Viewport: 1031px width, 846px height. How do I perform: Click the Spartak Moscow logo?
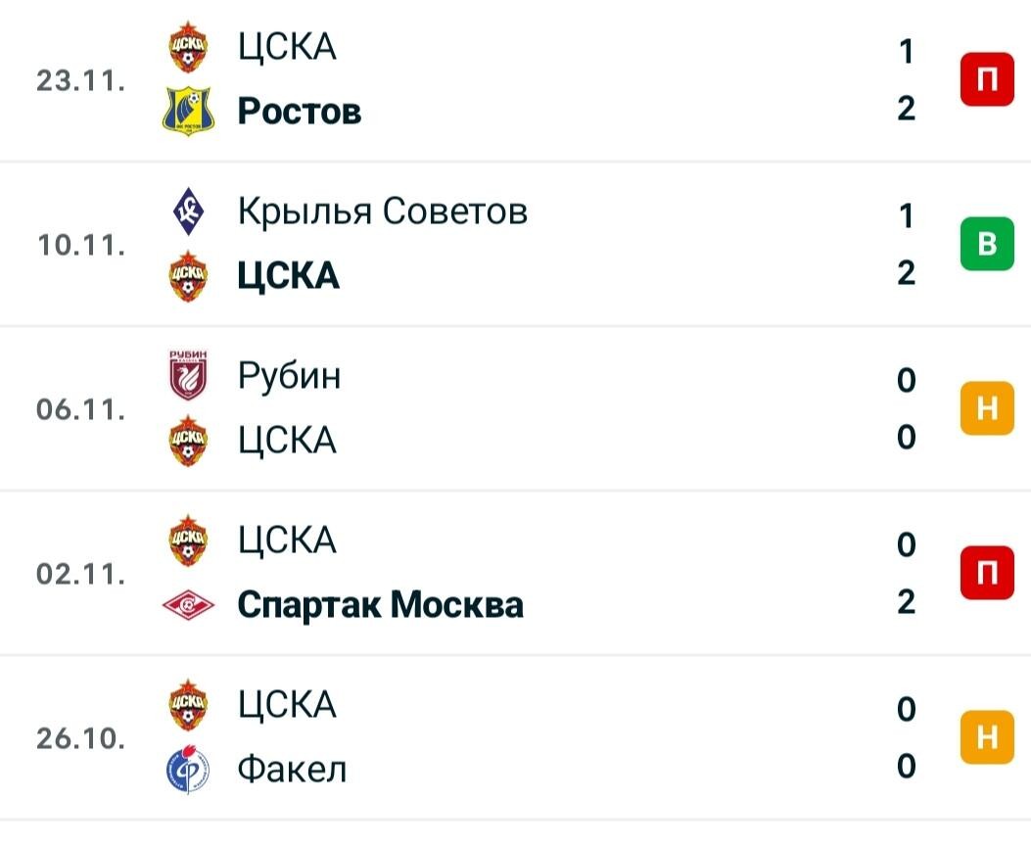click(x=188, y=604)
